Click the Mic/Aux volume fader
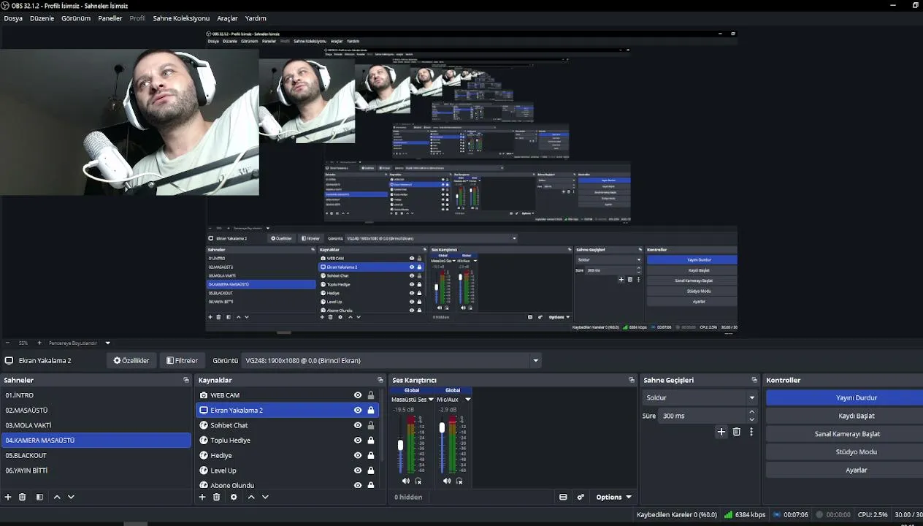Viewport: 923px width, 526px height. (x=441, y=427)
